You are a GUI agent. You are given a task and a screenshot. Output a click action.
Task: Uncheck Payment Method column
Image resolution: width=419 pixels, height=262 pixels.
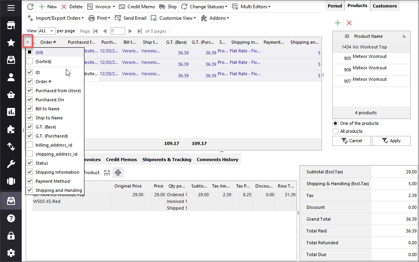pyautogui.click(x=30, y=181)
